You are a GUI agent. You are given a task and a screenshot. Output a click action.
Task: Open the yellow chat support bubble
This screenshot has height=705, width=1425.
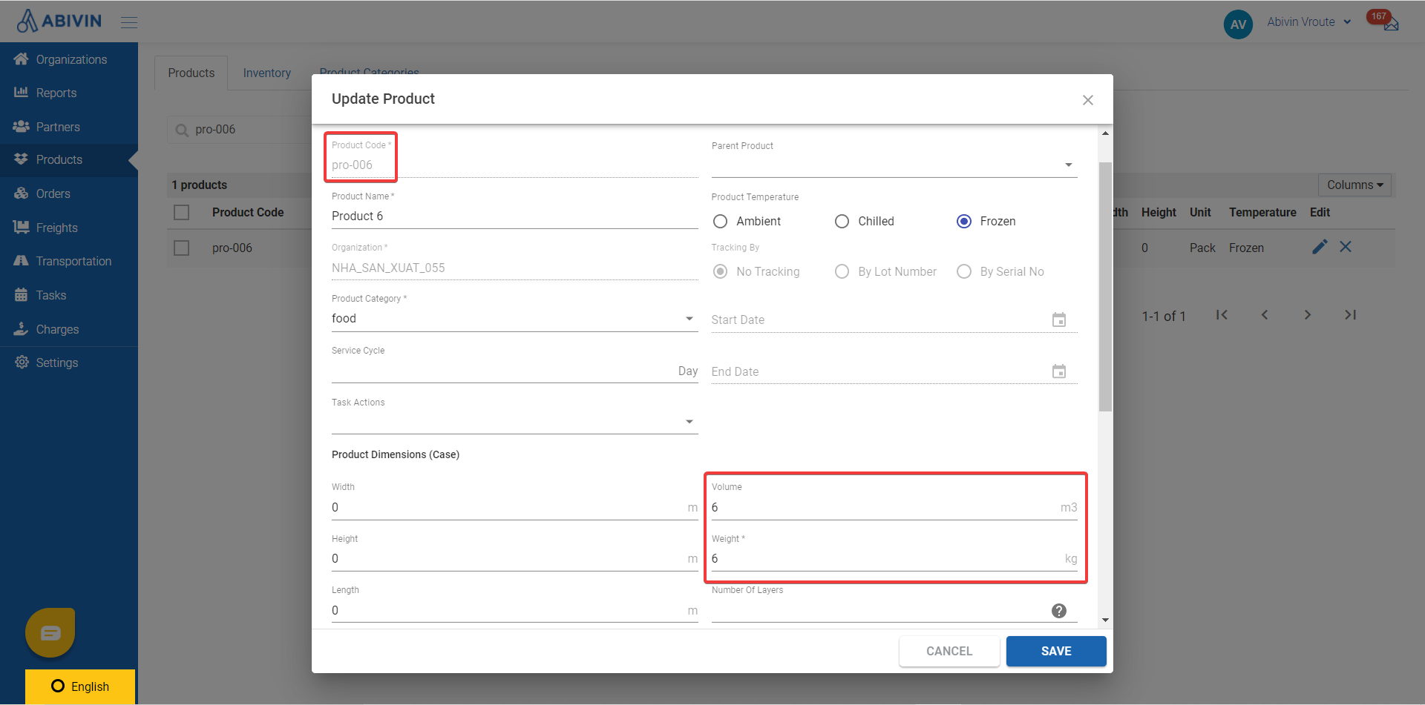pyautogui.click(x=50, y=632)
